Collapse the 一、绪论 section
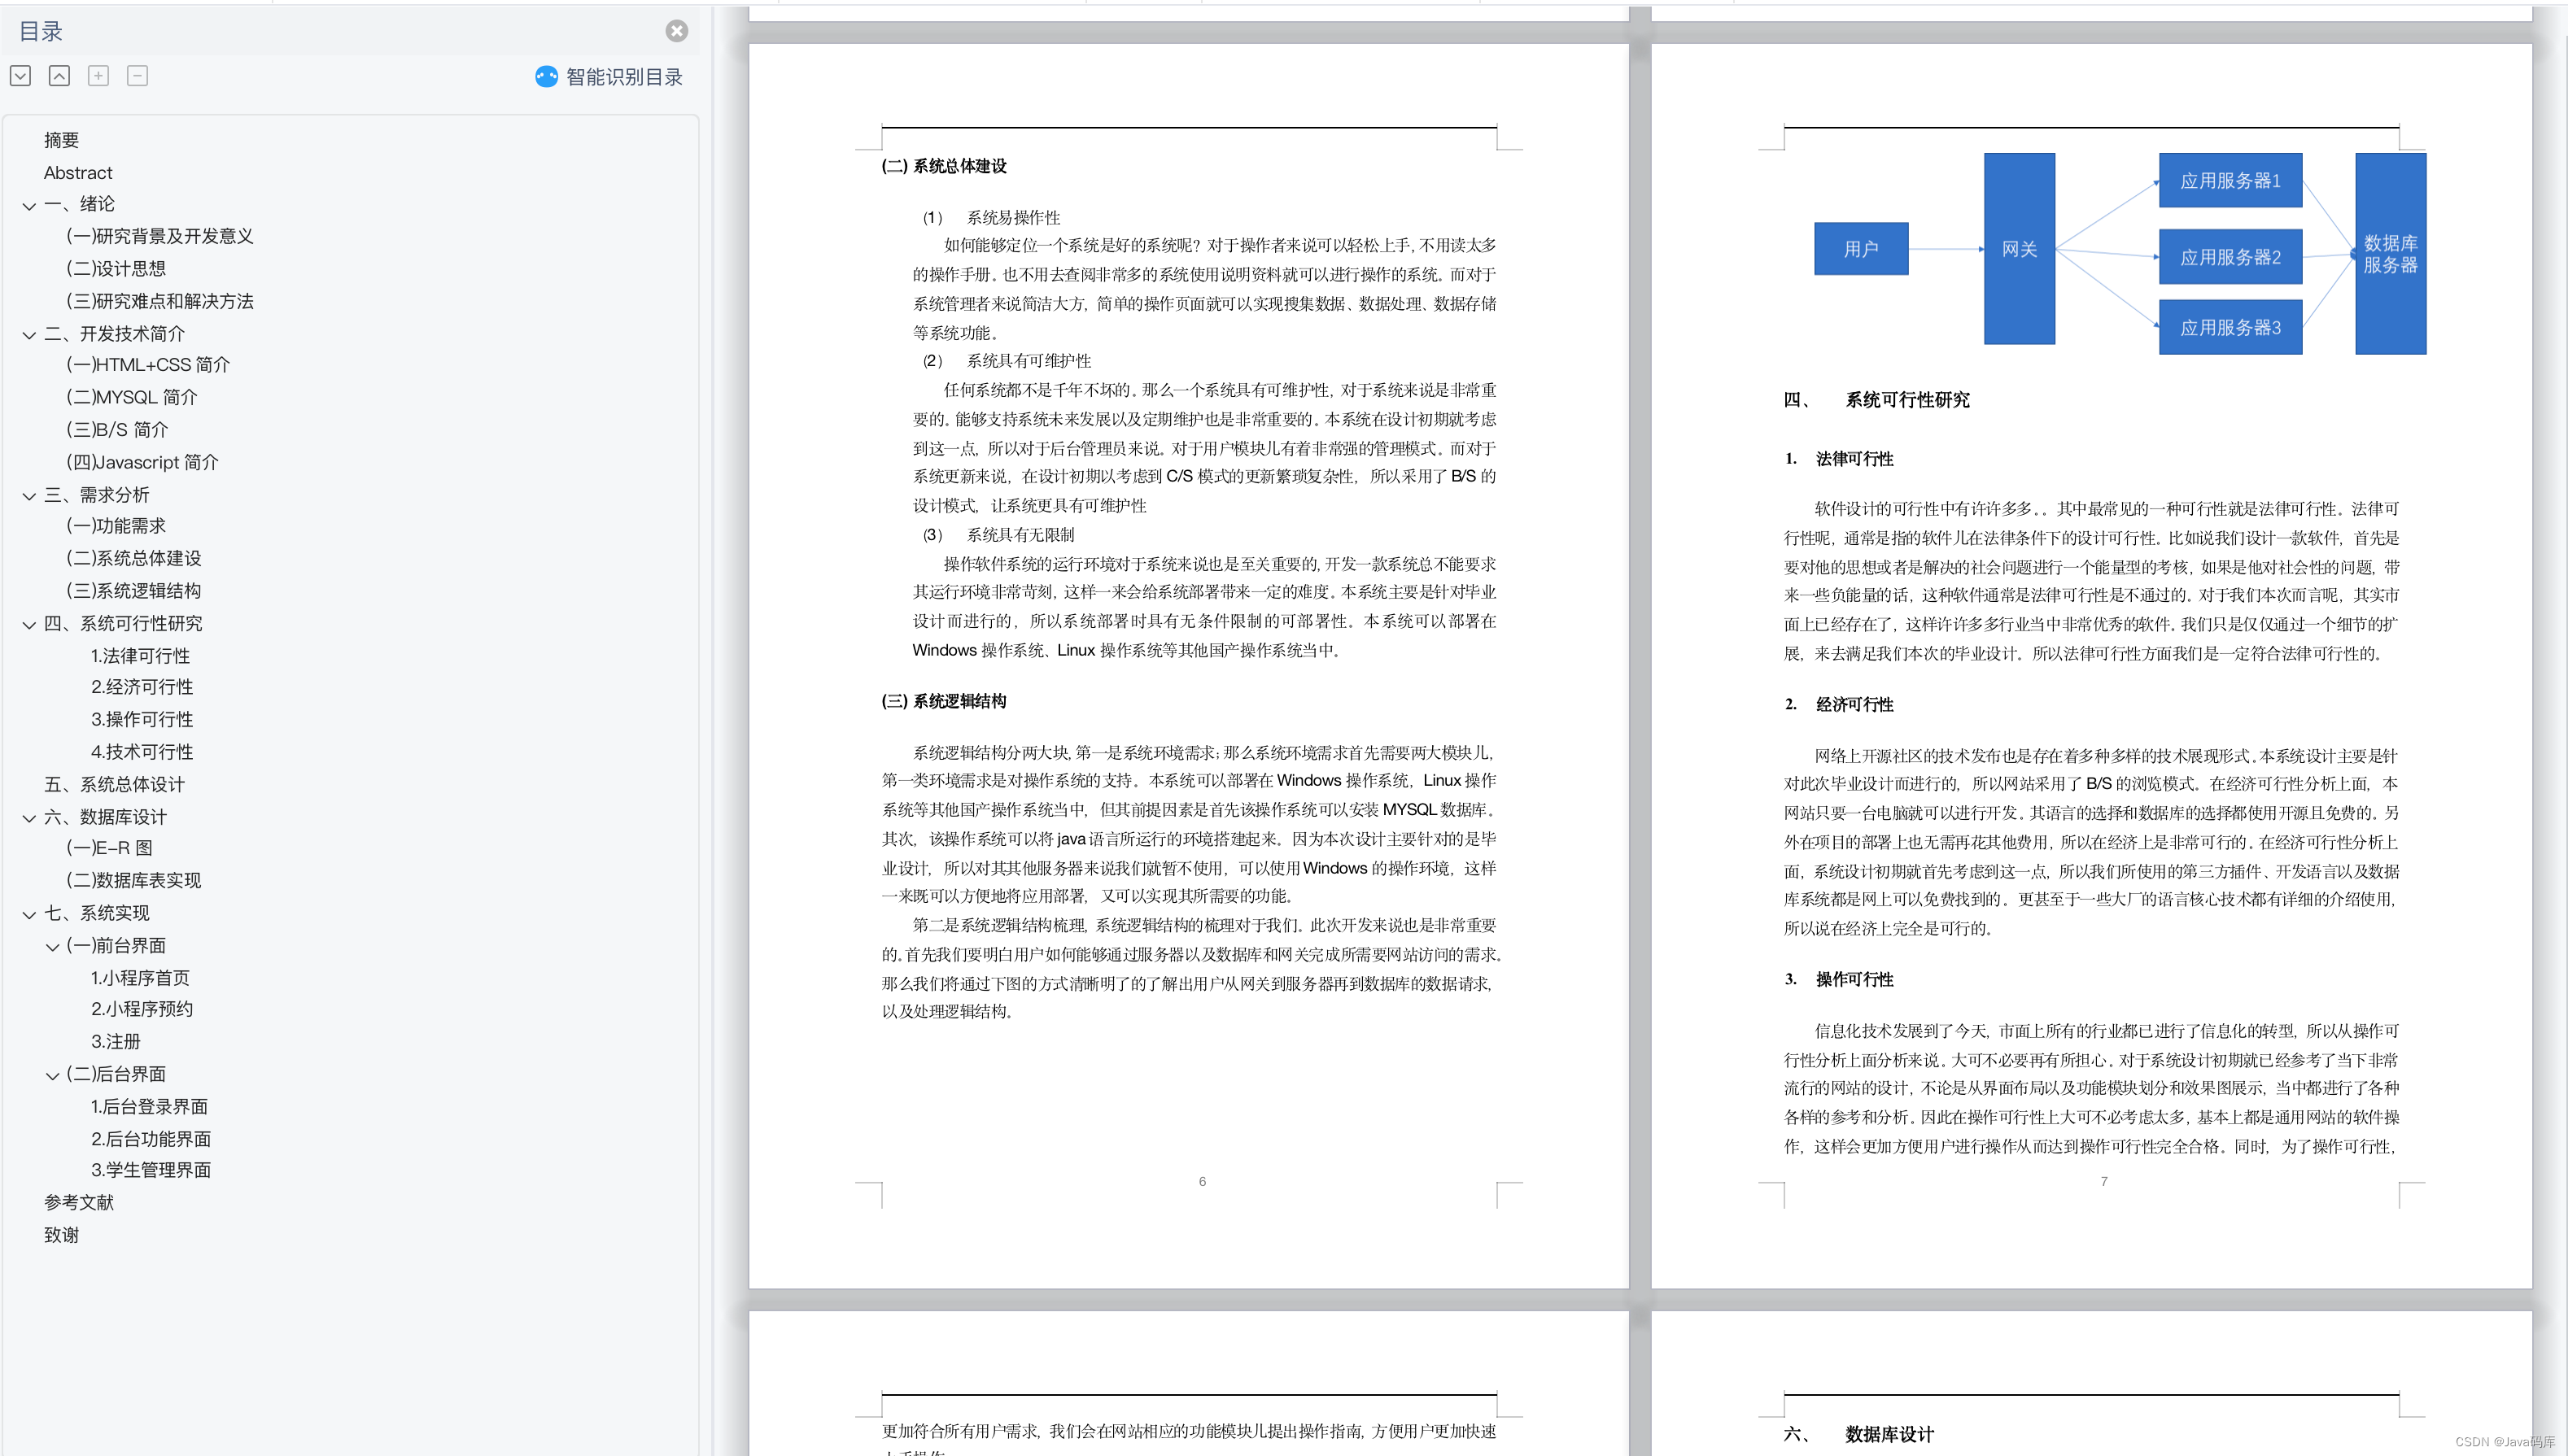This screenshot has height=1456, width=2568. pyautogui.click(x=29, y=206)
